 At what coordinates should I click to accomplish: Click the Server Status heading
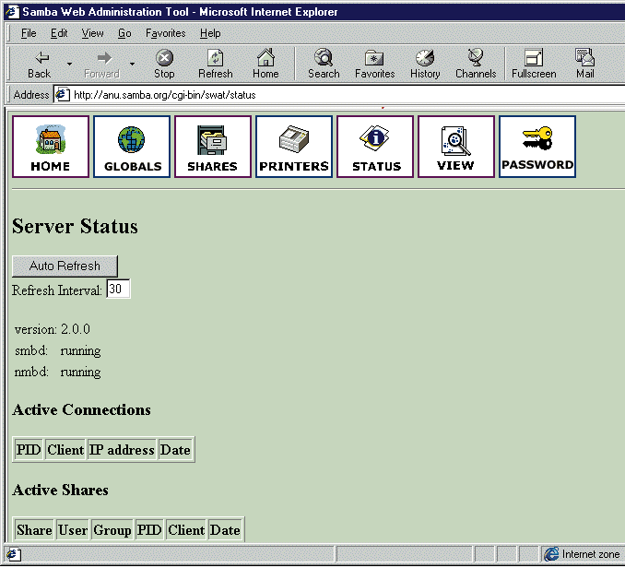75,226
